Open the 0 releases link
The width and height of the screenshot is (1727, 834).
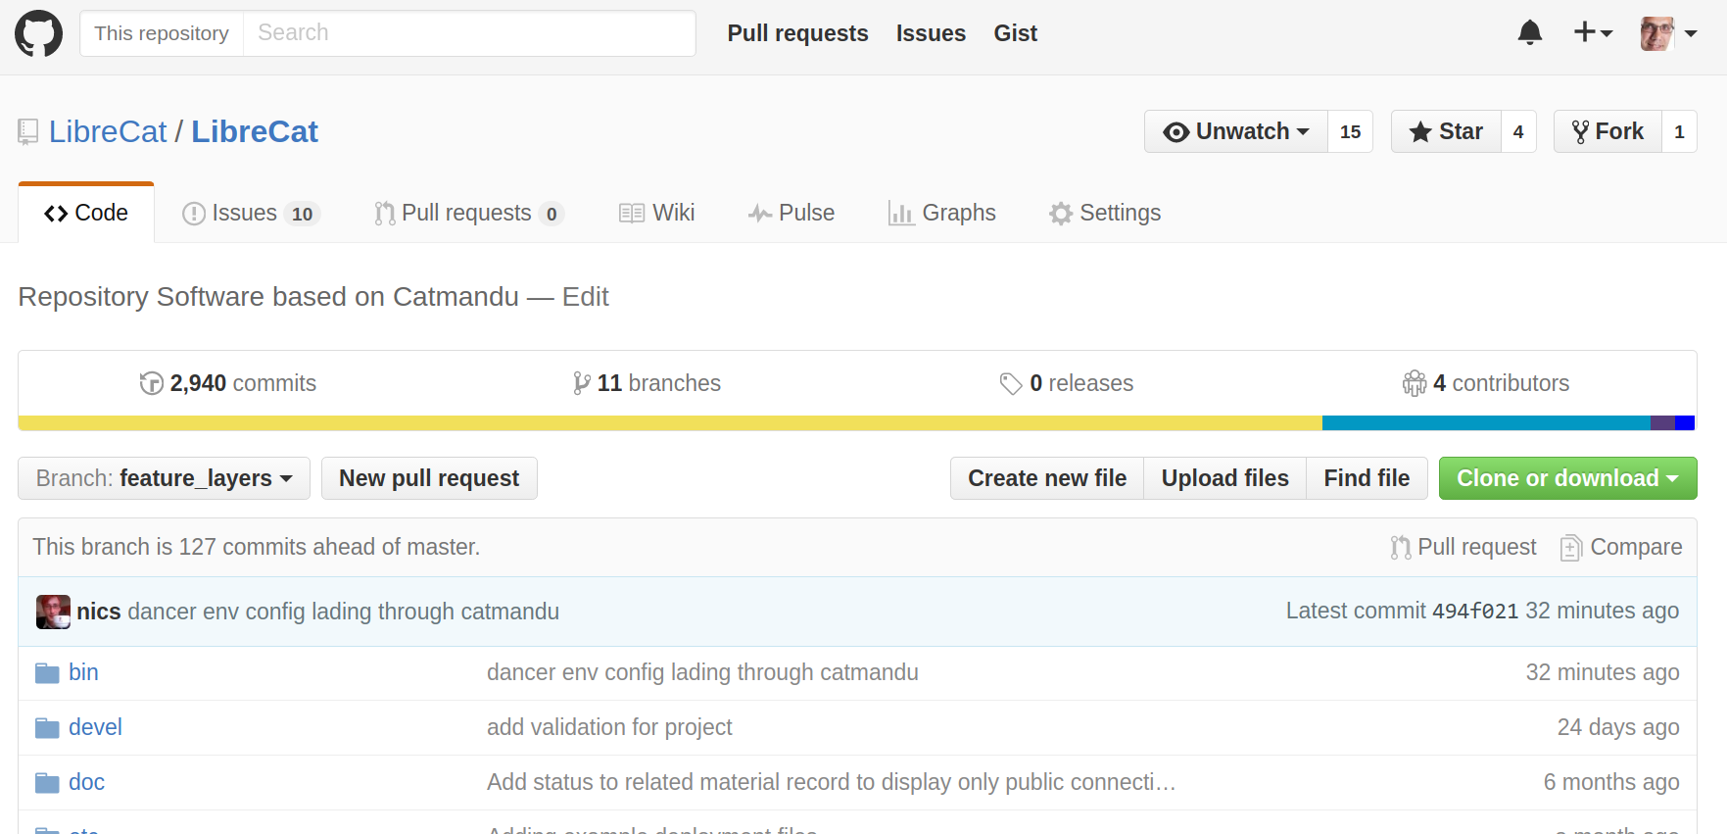1067,383
